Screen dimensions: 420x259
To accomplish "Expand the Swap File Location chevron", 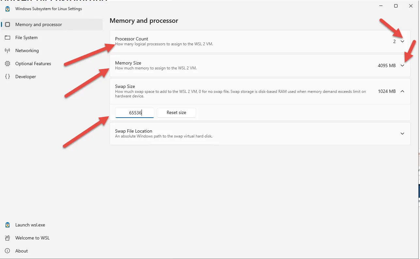I will [x=402, y=134].
